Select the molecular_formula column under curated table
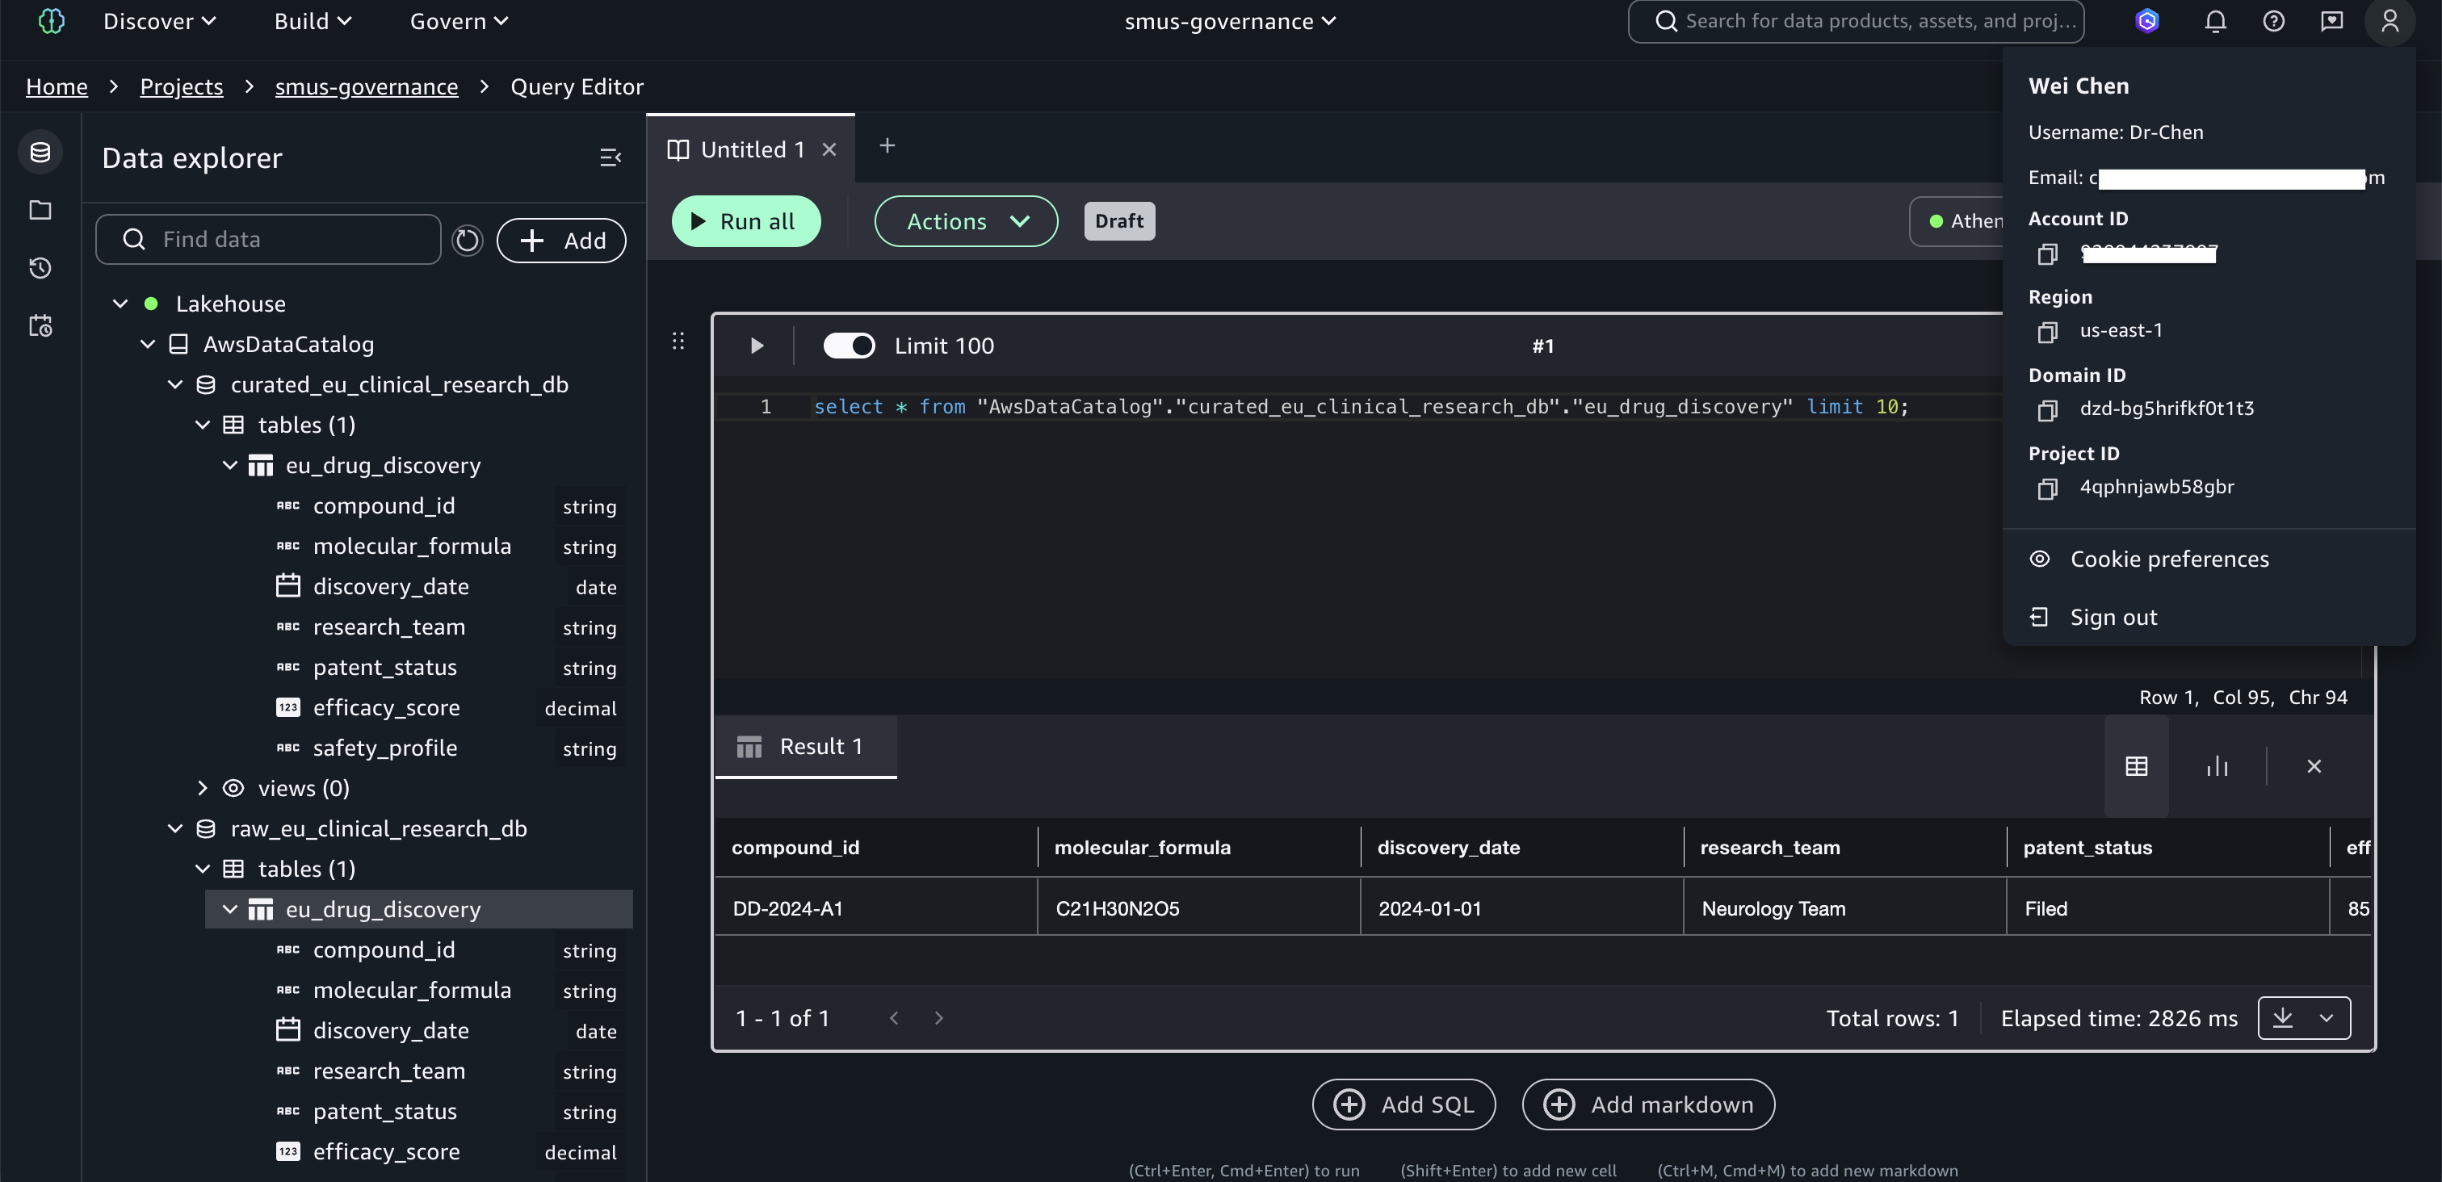The height and width of the screenshot is (1182, 2442). [x=413, y=546]
